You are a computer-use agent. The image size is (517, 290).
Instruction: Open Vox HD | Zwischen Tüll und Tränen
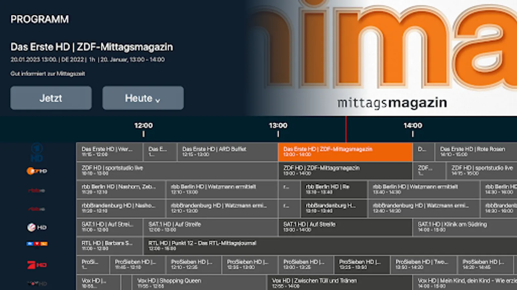click(x=340, y=283)
